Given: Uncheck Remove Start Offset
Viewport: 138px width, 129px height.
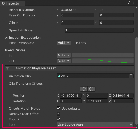Looking at the screenshot, I should (x=58, y=114).
